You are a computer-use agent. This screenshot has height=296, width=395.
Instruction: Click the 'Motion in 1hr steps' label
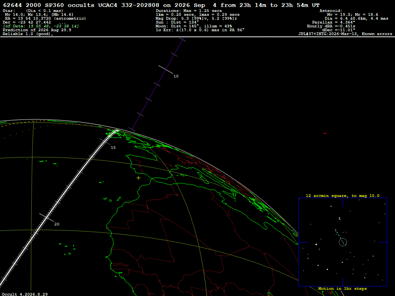343,288
